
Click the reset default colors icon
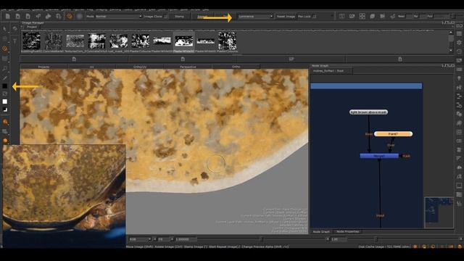(x=5, y=109)
